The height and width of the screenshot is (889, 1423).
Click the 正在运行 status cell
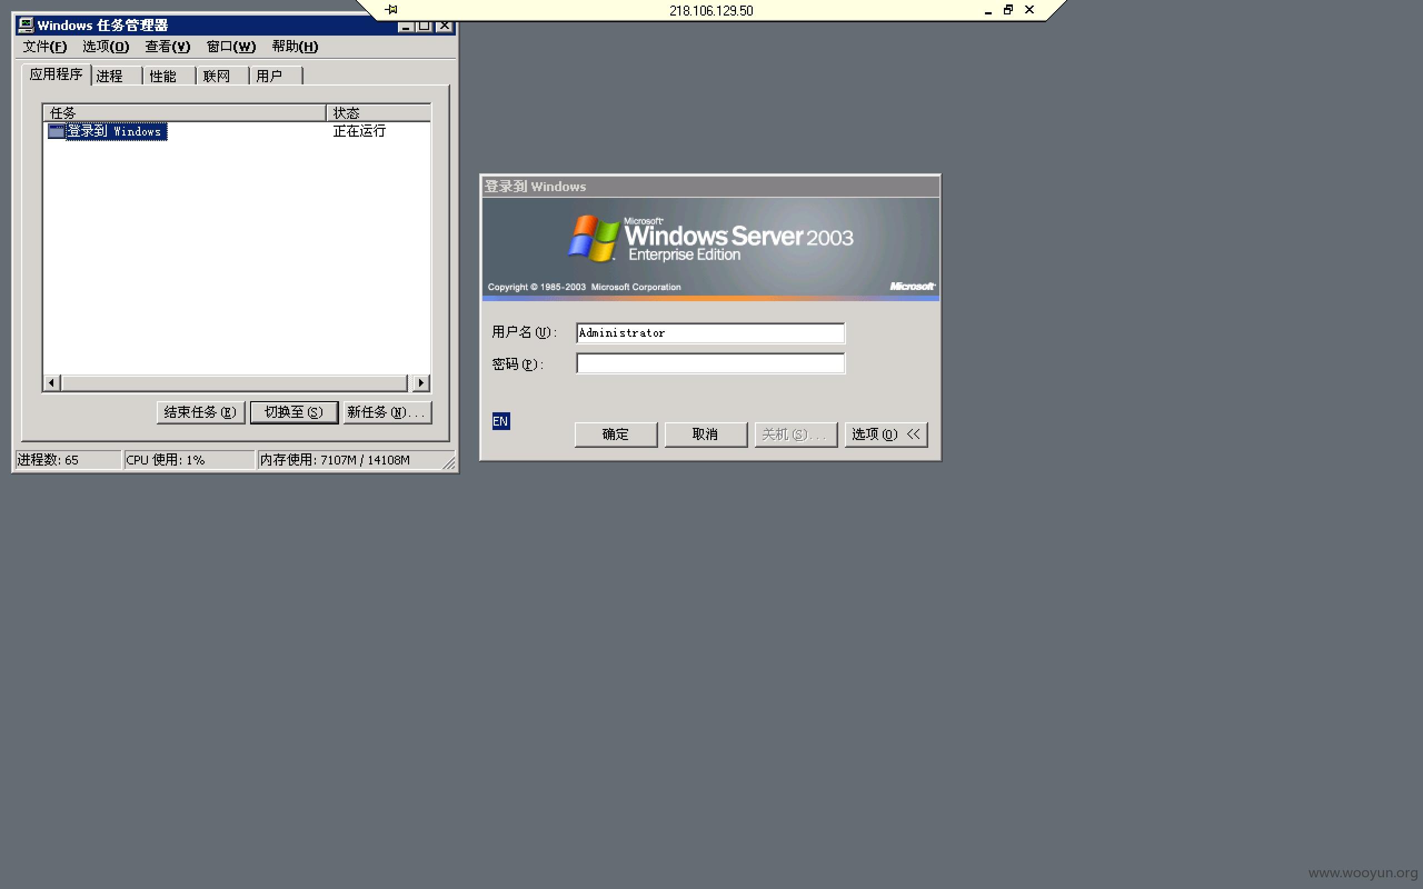(x=359, y=131)
